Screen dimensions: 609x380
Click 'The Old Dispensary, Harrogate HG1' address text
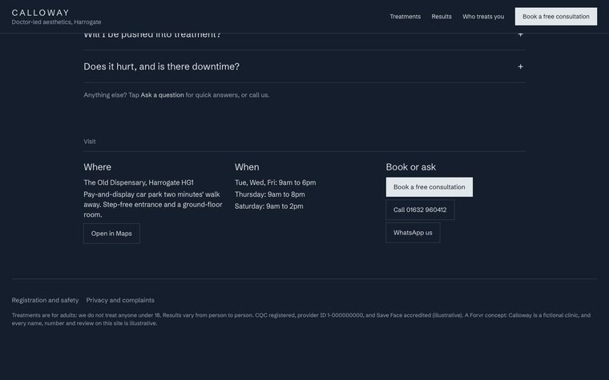click(x=139, y=182)
